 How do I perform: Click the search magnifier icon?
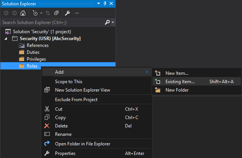click(107, 23)
